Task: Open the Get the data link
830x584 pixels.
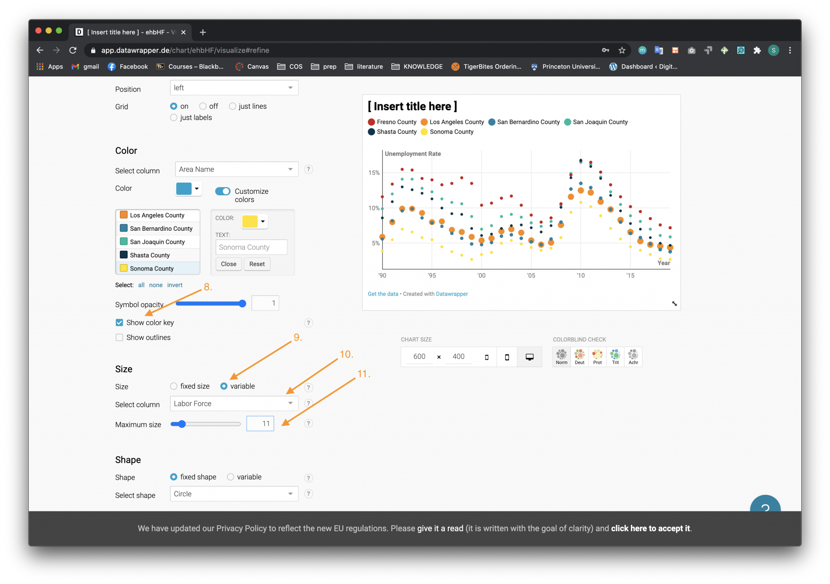Action: (382, 294)
